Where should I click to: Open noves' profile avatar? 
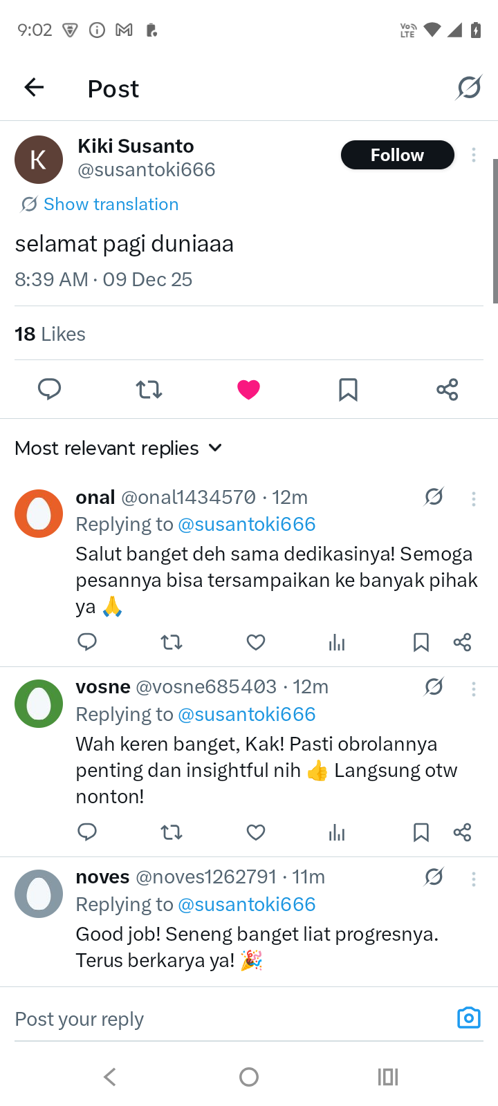(39, 894)
